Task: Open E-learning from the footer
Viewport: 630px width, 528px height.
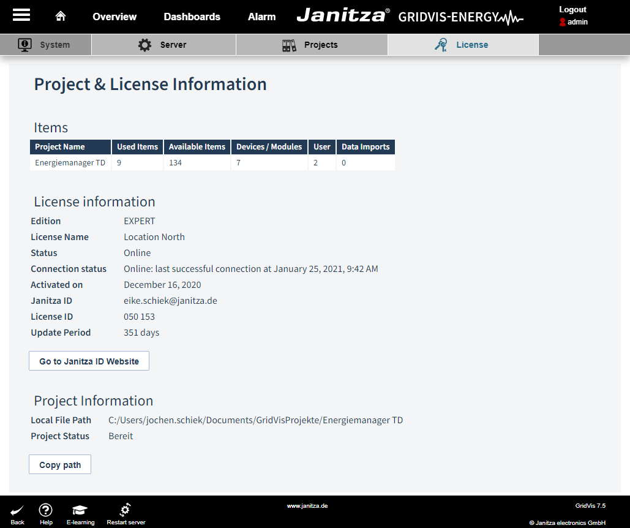Action: [x=80, y=511]
